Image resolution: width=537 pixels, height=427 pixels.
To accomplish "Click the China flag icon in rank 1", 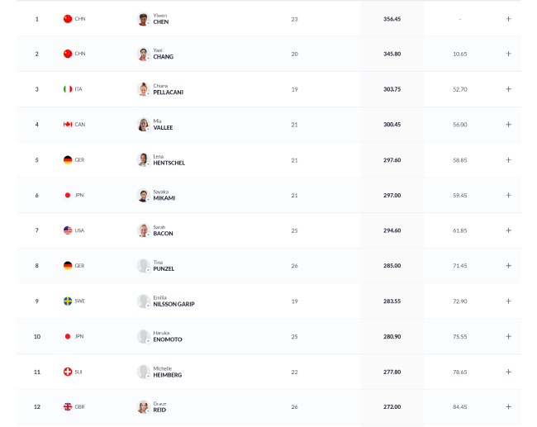I will click(68, 19).
